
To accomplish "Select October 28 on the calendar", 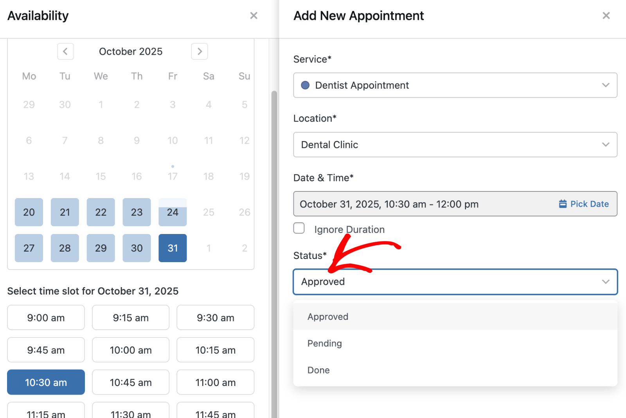I will (65, 248).
